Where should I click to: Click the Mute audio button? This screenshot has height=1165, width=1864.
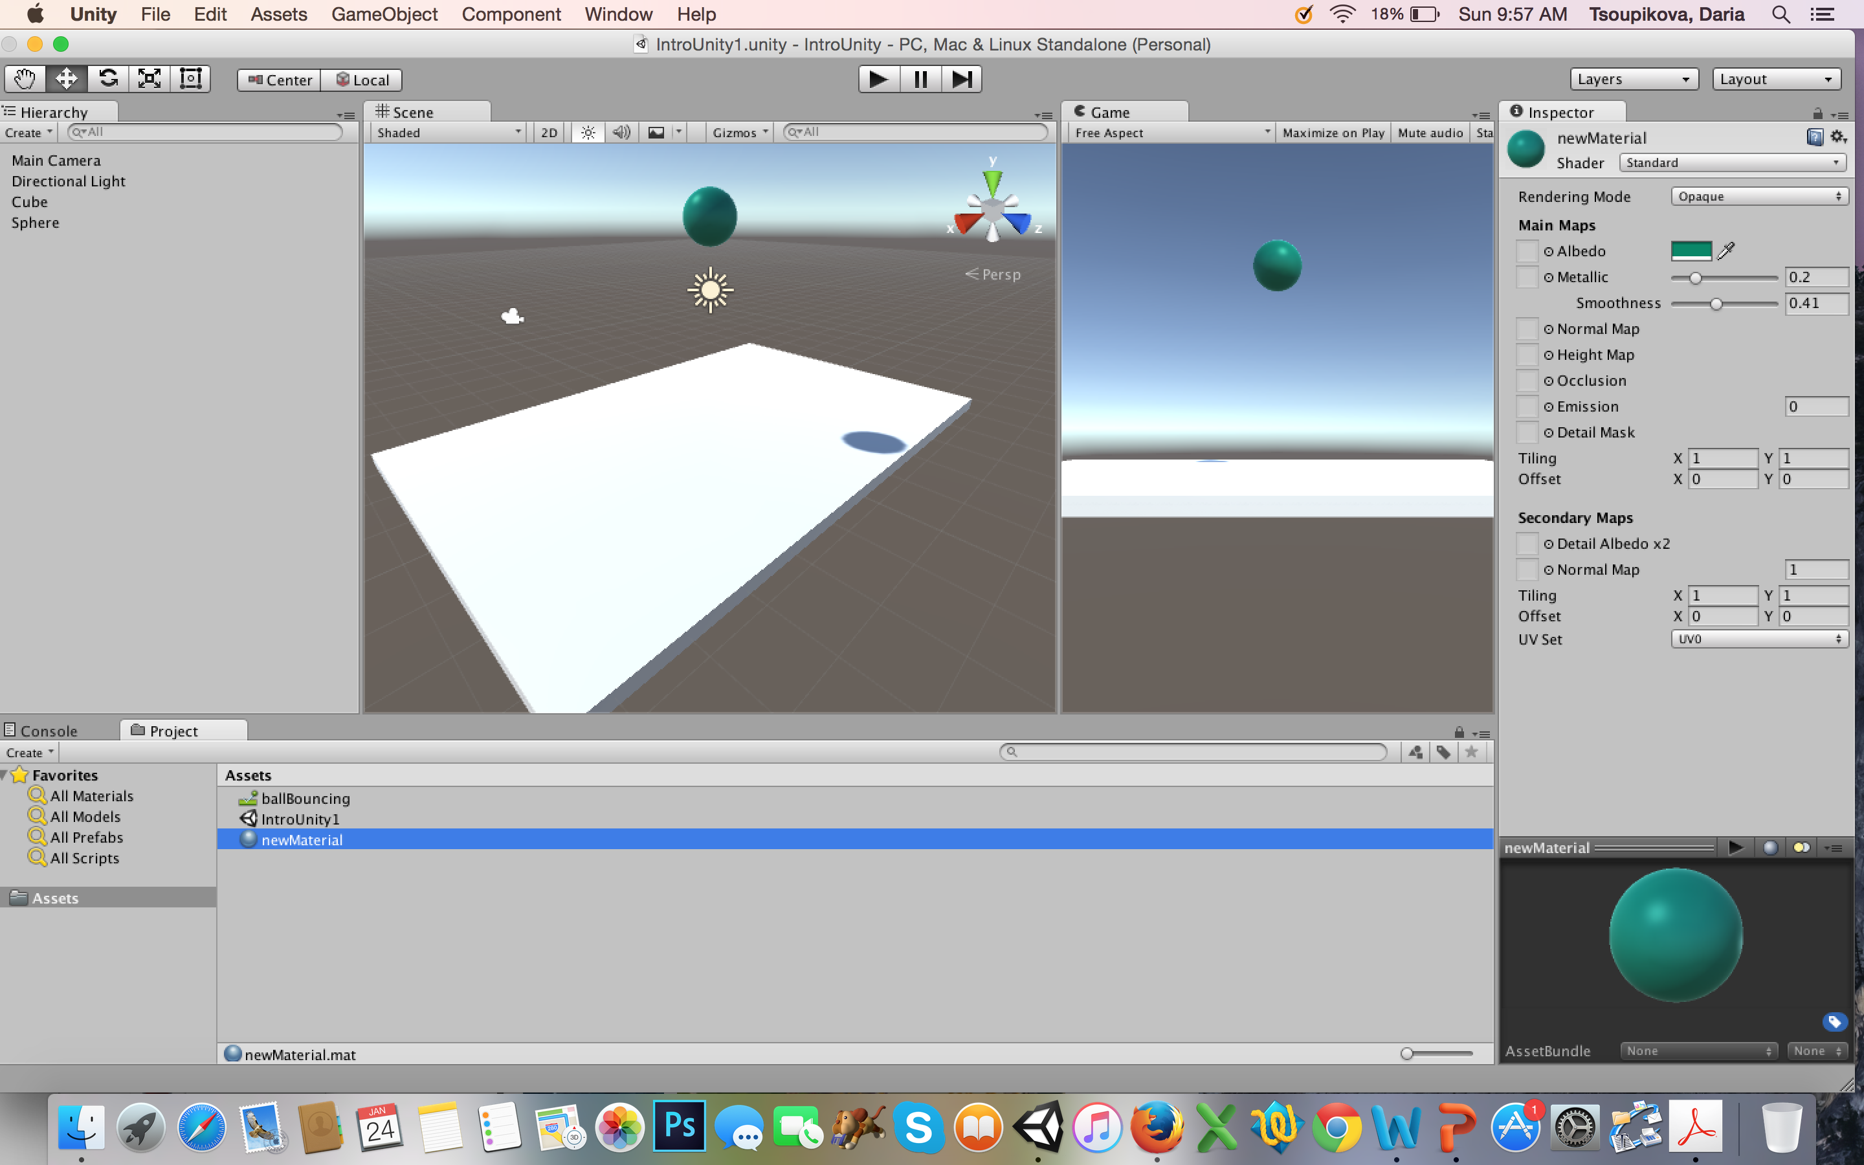[1430, 133]
